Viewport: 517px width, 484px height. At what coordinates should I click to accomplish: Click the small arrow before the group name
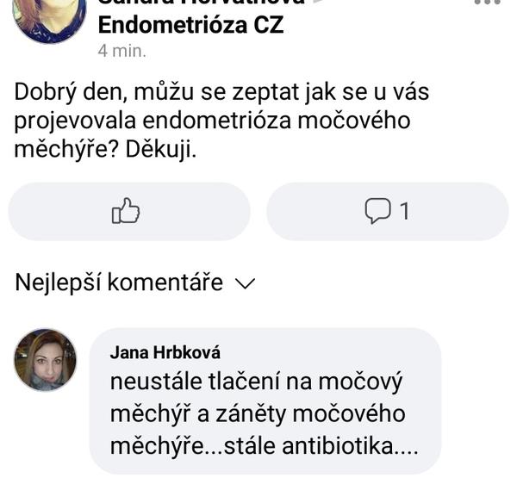(319, 3)
